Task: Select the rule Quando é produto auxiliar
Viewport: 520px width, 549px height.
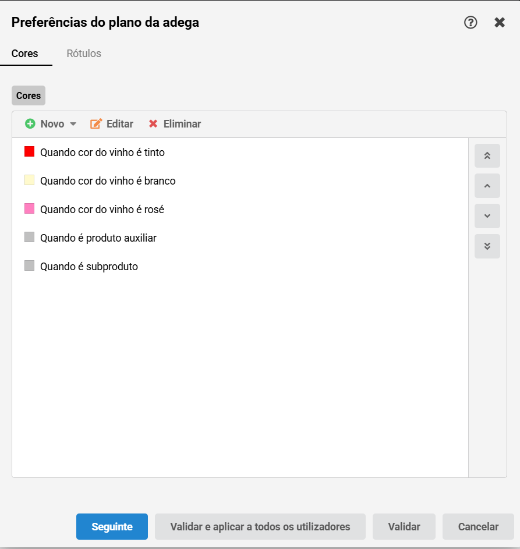Action: tap(240, 238)
